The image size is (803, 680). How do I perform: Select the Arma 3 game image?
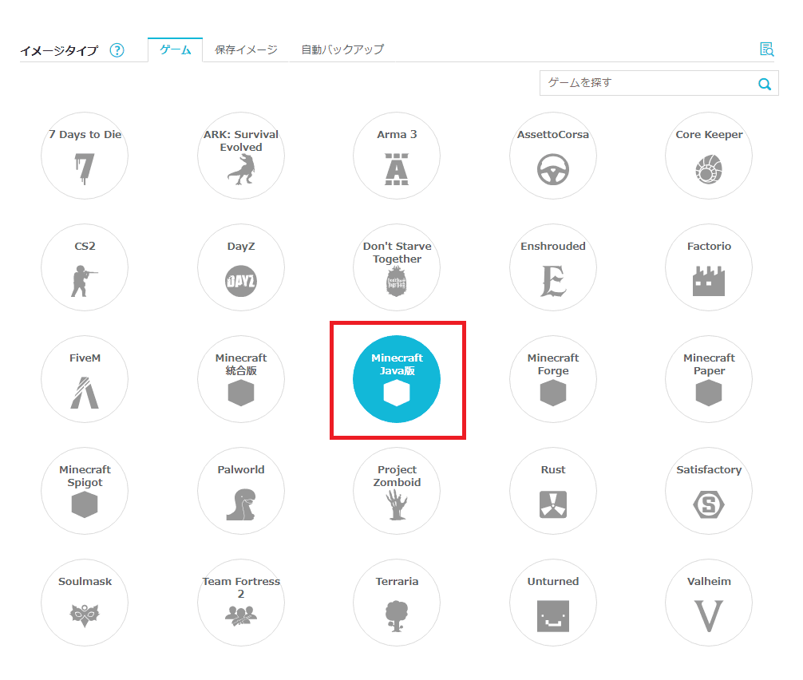click(x=397, y=156)
